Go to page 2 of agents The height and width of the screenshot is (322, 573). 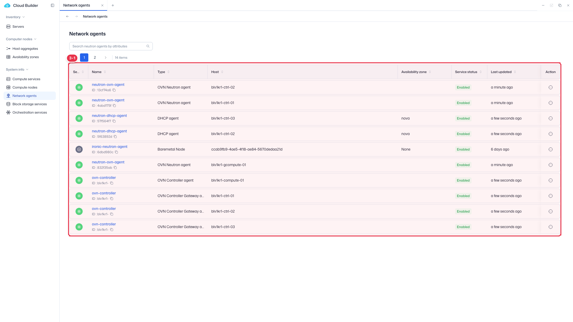point(95,58)
